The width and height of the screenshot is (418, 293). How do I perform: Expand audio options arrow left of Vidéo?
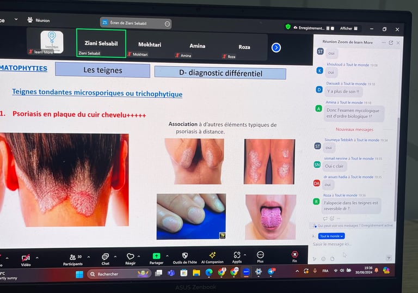(7, 258)
